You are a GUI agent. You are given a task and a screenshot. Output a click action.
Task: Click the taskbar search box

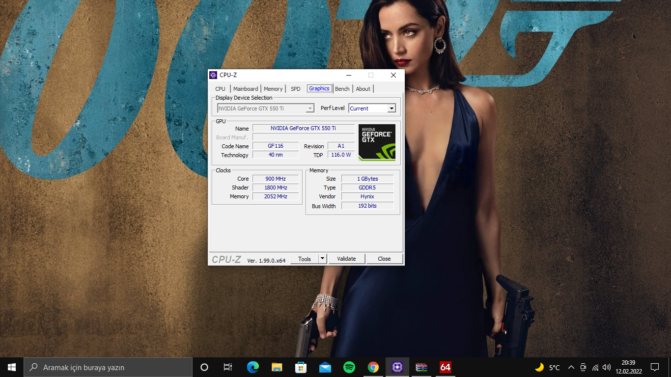click(108, 367)
